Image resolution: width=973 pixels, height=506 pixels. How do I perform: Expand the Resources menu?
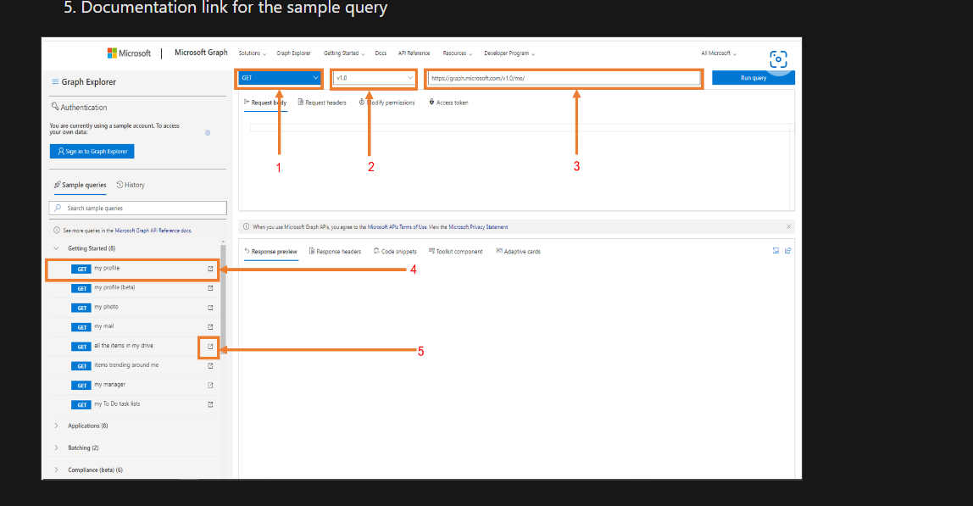point(458,53)
